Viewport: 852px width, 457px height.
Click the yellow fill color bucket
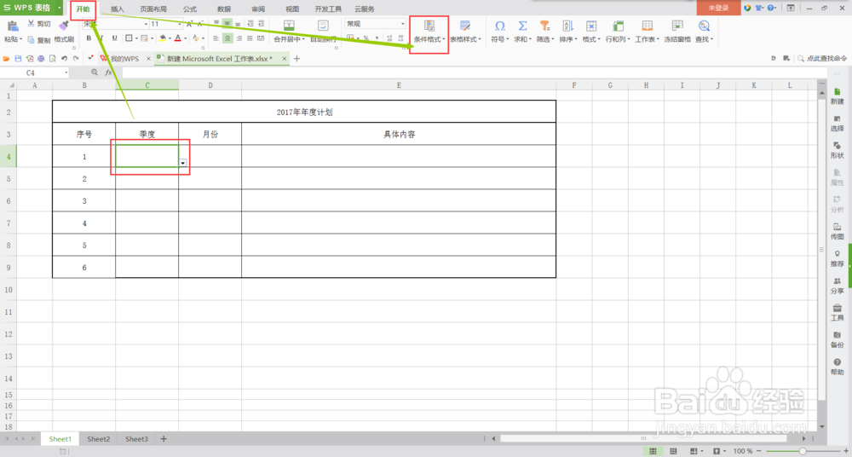coord(162,38)
